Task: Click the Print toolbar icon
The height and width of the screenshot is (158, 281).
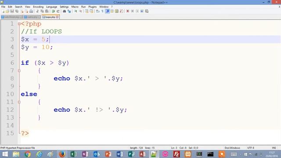Action: click(x=31, y=11)
